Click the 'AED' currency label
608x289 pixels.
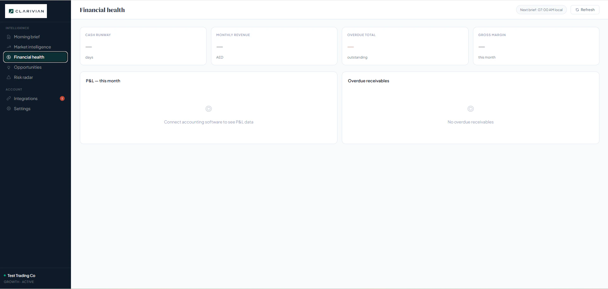pyautogui.click(x=220, y=58)
